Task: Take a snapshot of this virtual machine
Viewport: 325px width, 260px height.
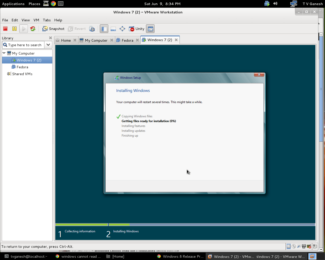Action: coord(53,29)
